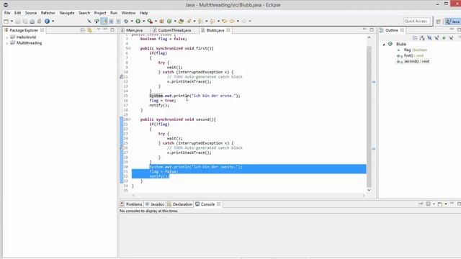The width and height of the screenshot is (461, 259).
Task: Click the New Java Package icon
Action: pos(161,21)
